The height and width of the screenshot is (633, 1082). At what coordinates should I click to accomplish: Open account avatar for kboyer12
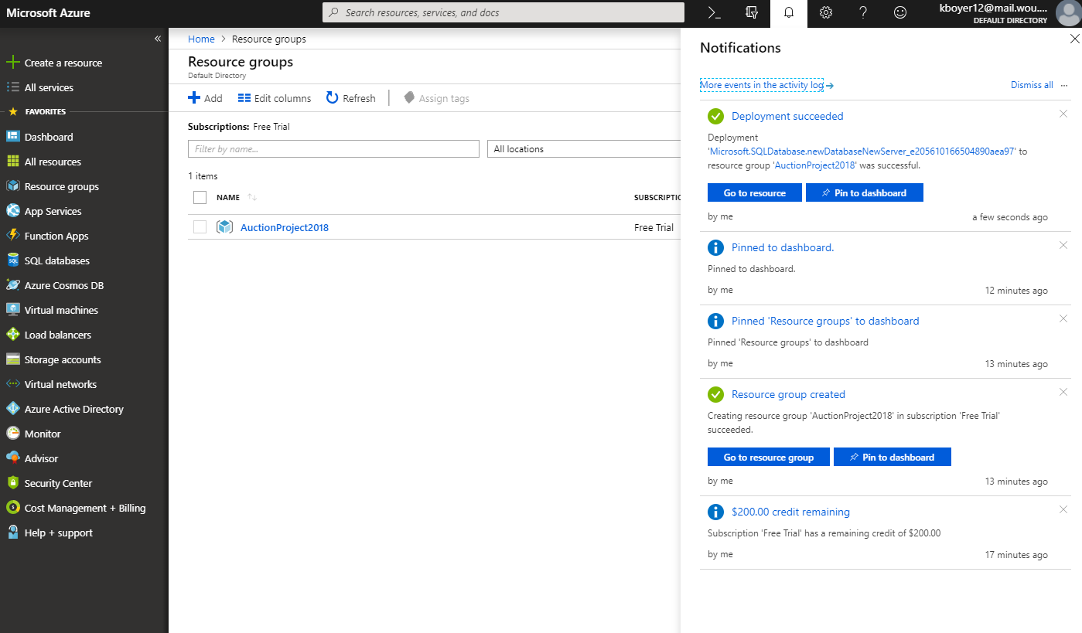point(1067,13)
